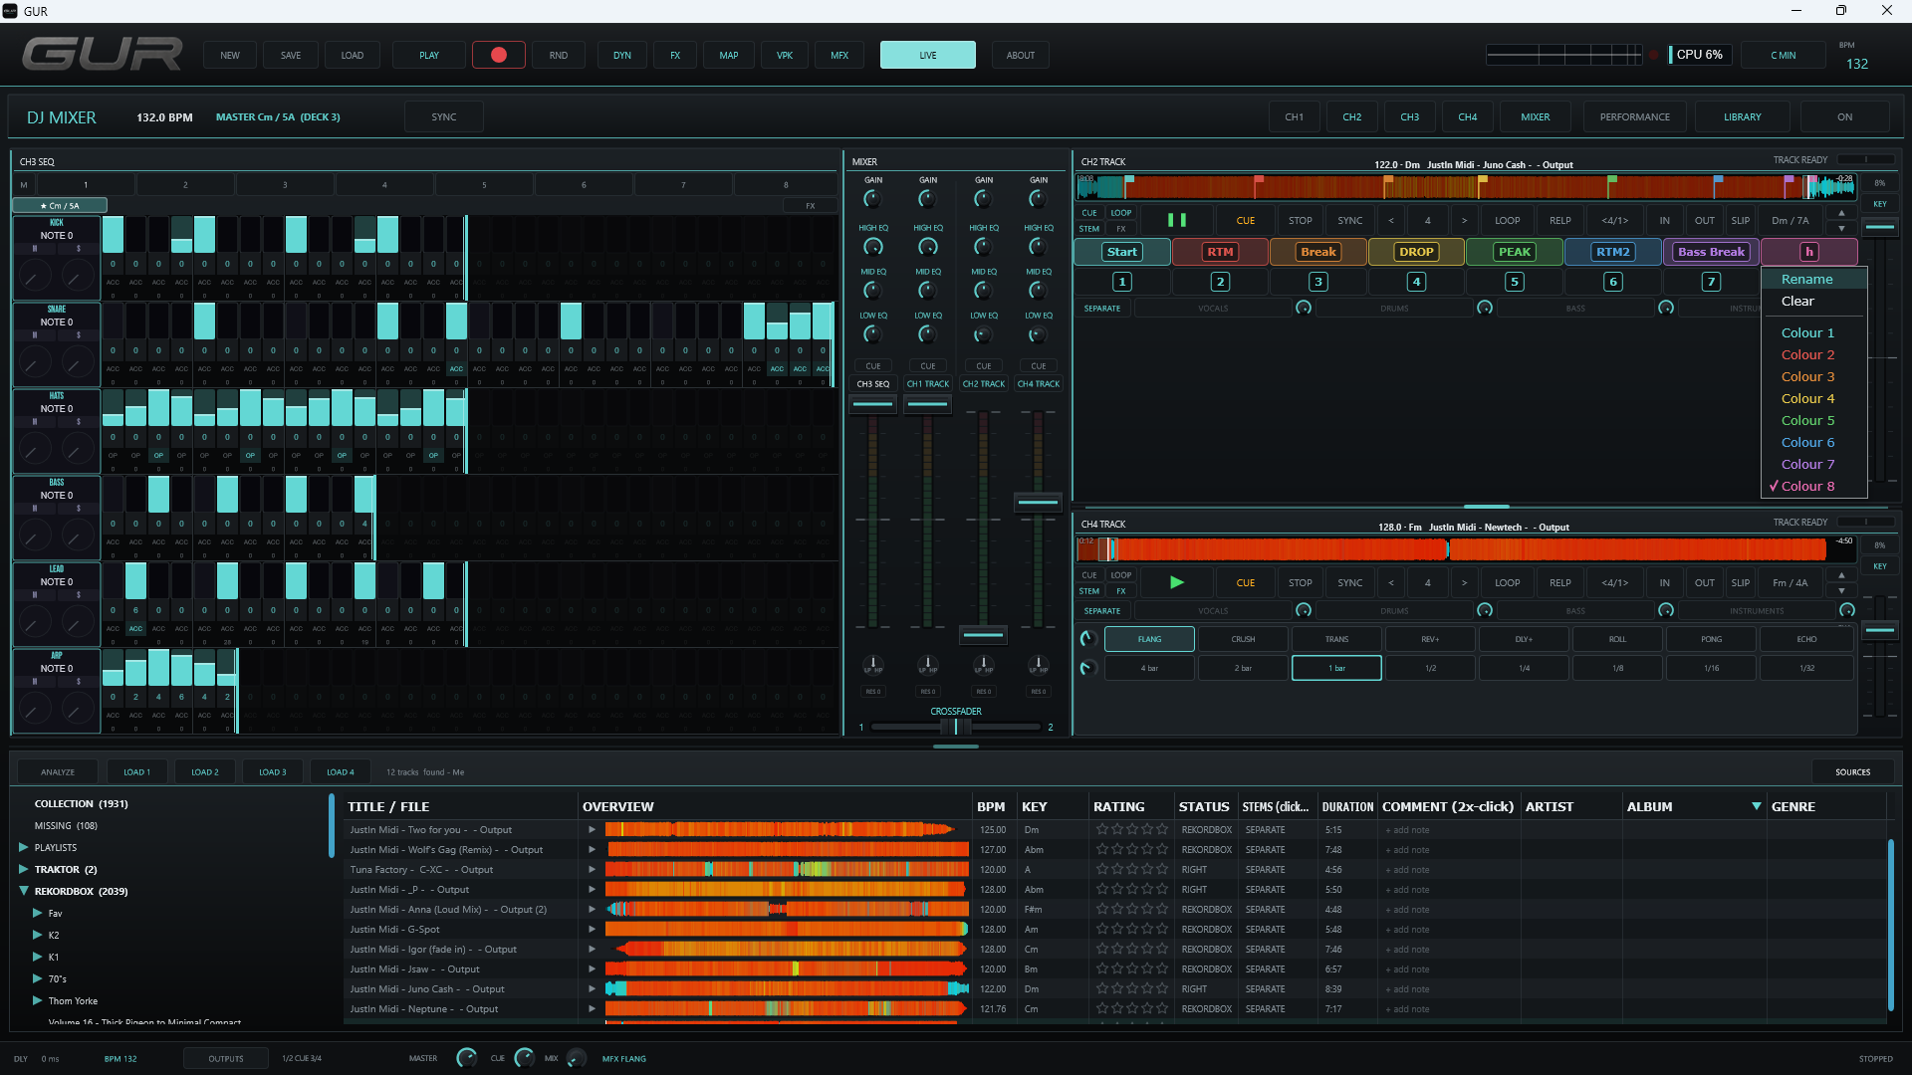Move the CH2 TRACK volume fader handle

coord(983,634)
